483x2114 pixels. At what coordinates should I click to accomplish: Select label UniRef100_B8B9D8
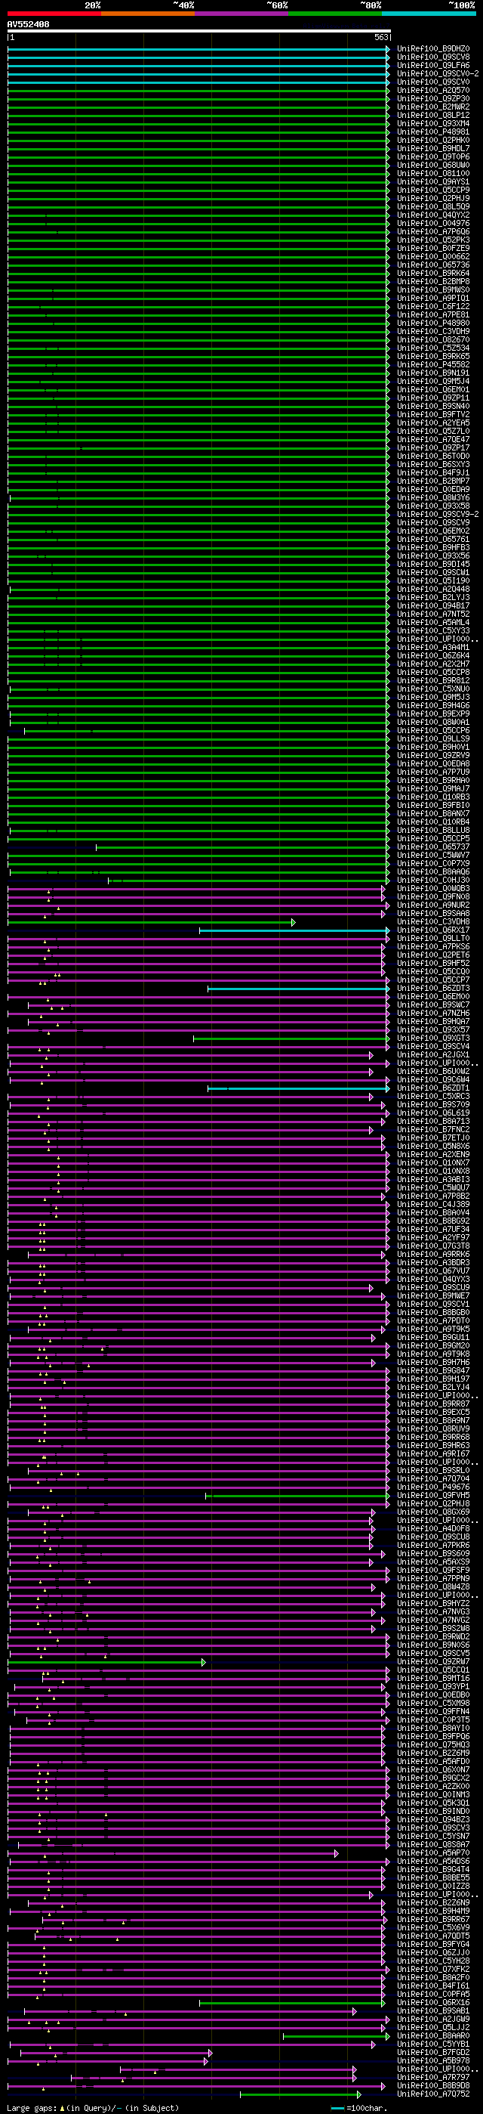coord(434,2086)
